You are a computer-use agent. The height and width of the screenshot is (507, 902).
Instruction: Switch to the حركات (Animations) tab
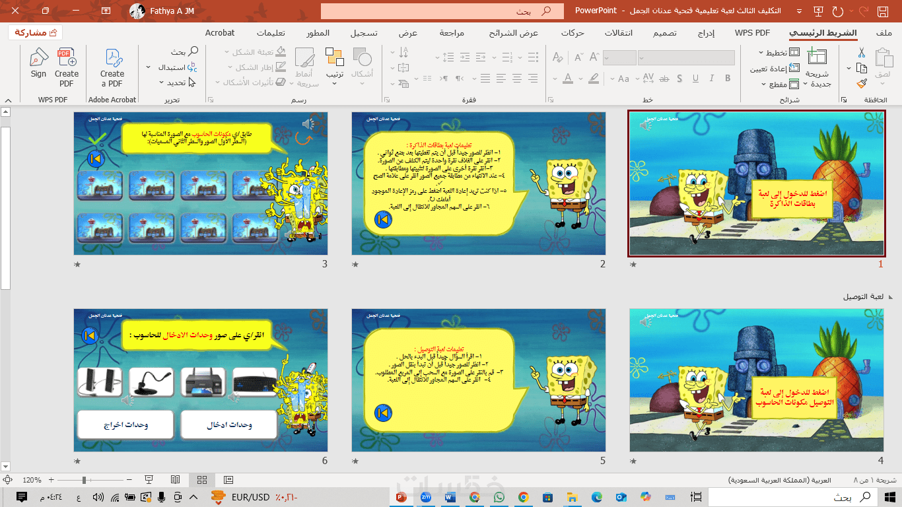coord(572,33)
